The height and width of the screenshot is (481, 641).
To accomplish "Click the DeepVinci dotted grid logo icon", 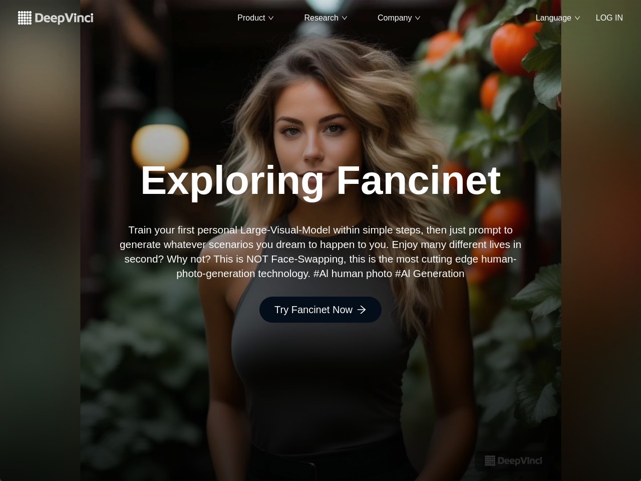I will pyautogui.click(x=25, y=18).
